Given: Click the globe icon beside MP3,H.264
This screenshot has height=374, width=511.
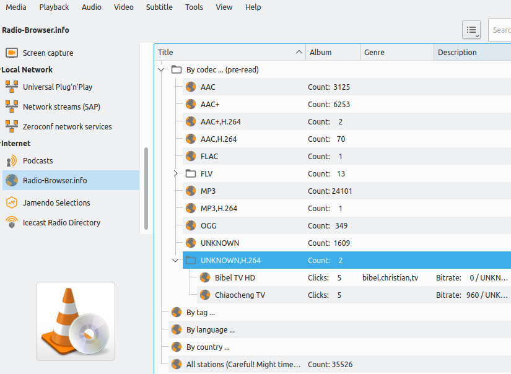Looking at the screenshot, I should 191,208.
